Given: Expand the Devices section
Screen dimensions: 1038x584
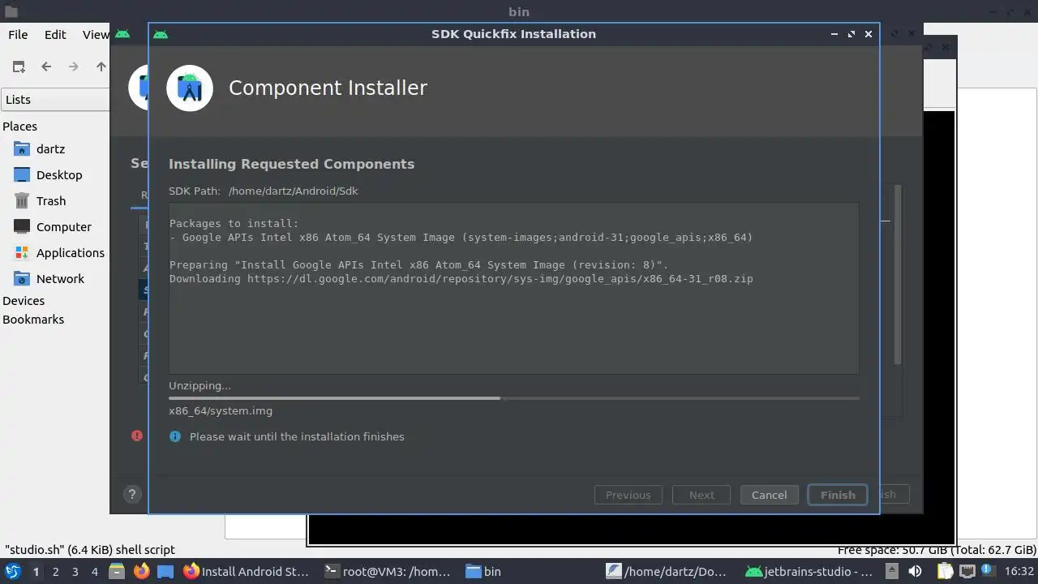Looking at the screenshot, I should tap(24, 300).
